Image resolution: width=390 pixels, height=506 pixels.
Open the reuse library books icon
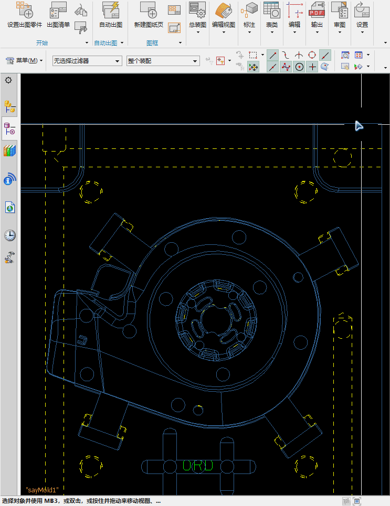tap(9, 150)
